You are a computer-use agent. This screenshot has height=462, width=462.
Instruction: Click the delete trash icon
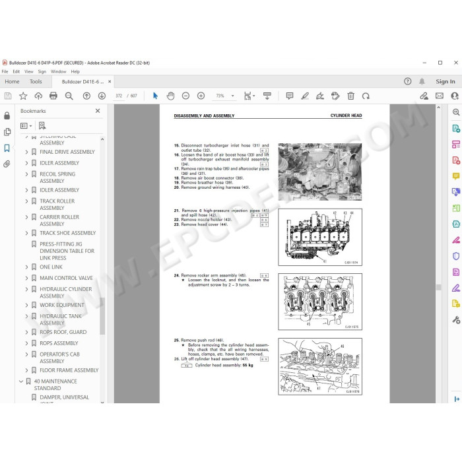coord(350,96)
